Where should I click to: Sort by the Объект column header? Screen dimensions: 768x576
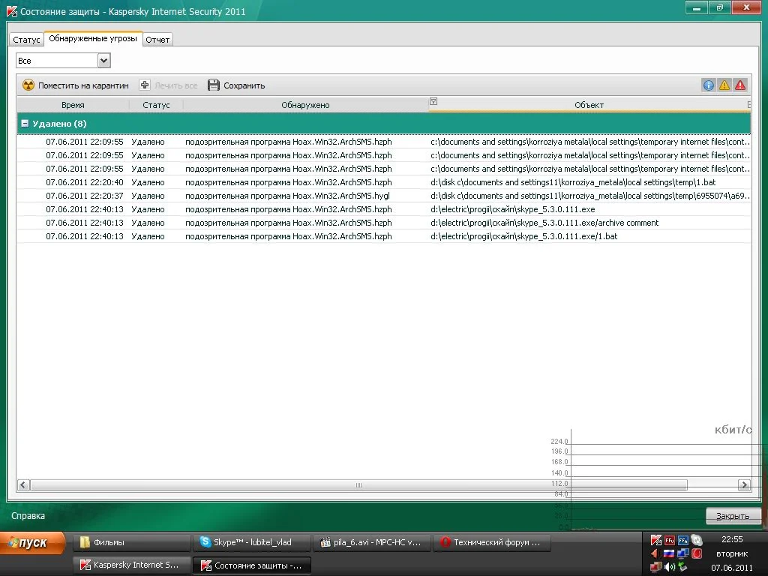coord(589,105)
